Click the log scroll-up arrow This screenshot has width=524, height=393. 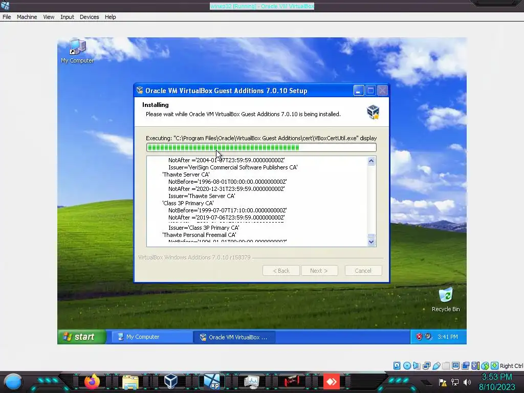tap(372, 161)
